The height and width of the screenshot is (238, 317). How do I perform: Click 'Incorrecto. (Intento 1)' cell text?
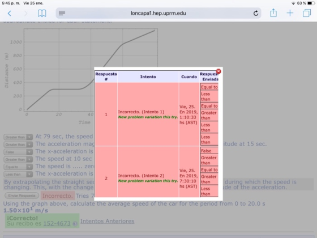point(141,112)
